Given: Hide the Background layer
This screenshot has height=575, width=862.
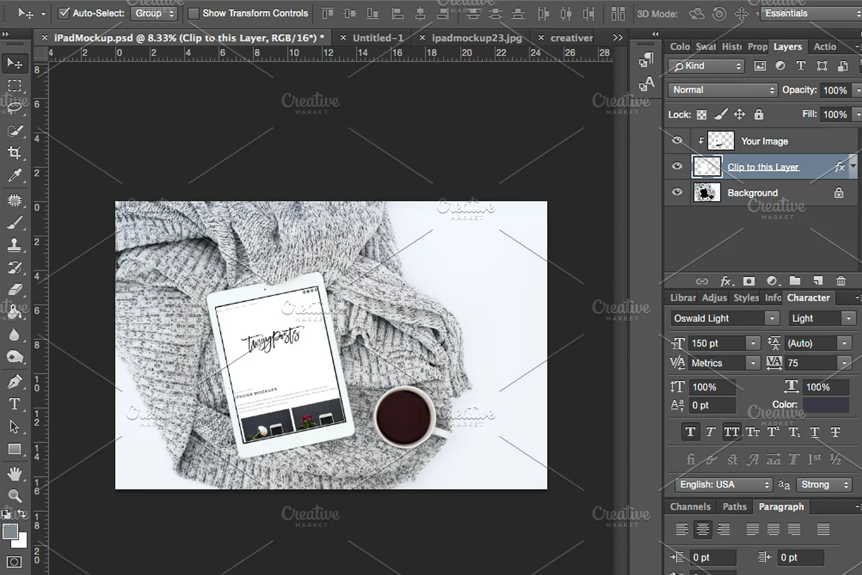Looking at the screenshot, I should (676, 192).
